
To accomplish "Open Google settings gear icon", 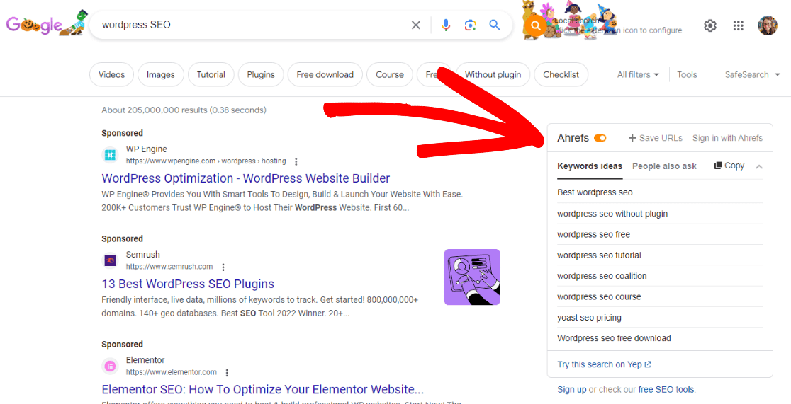I will tap(710, 25).
